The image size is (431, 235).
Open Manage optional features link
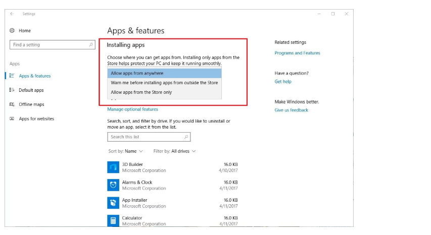point(132,109)
